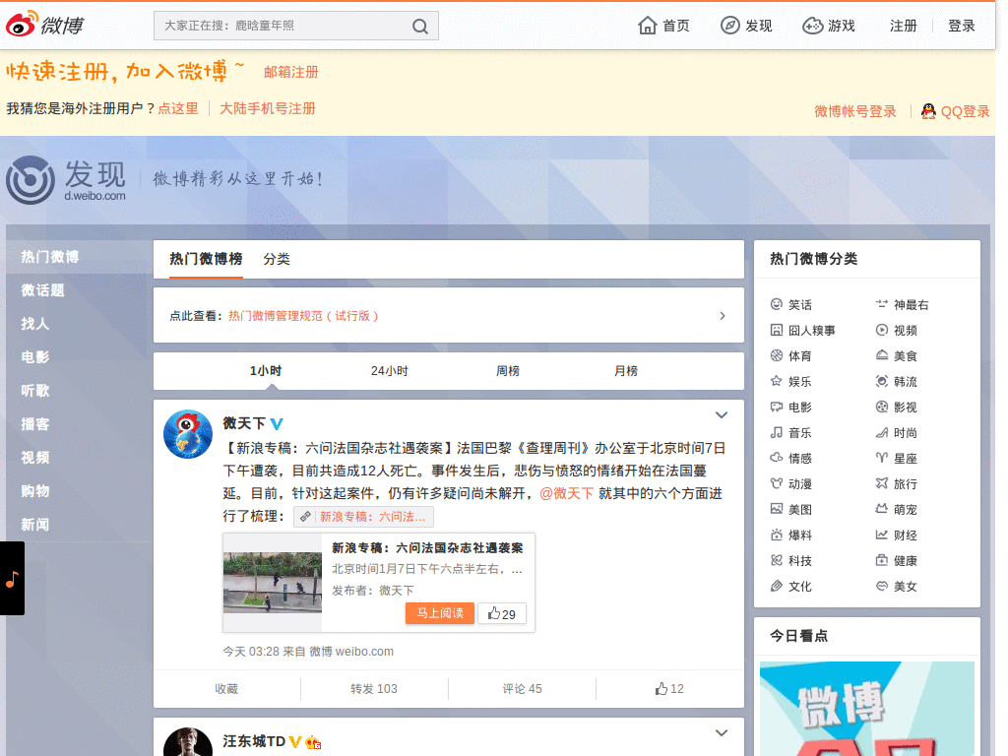This screenshot has height=756, width=1008.
Task: Click the search magnifier icon
Action: pyautogui.click(x=419, y=27)
